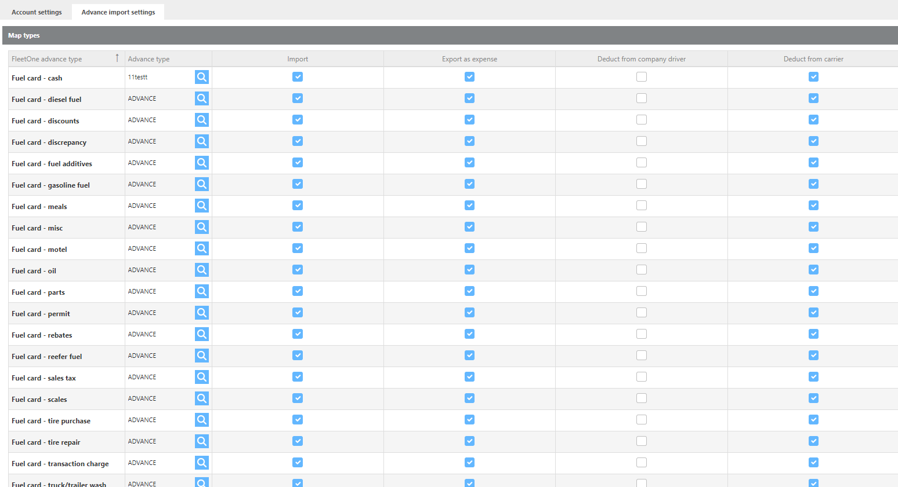Disable Export as expense for Fuel card - scales
The height and width of the screenshot is (487, 898).
pyautogui.click(x=469, y=398)
